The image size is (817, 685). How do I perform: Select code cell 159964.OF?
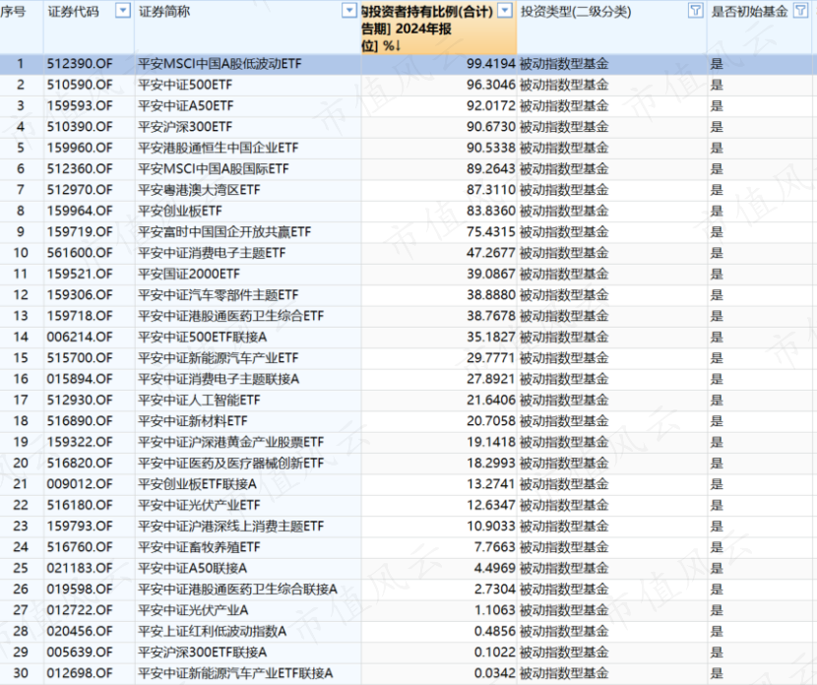click(x=80, y=211)
